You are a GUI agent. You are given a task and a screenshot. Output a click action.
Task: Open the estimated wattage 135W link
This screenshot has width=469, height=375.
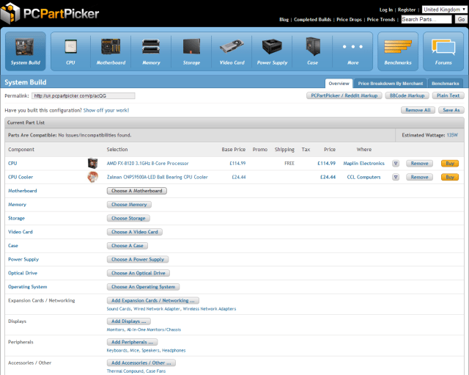pos(452,135)
